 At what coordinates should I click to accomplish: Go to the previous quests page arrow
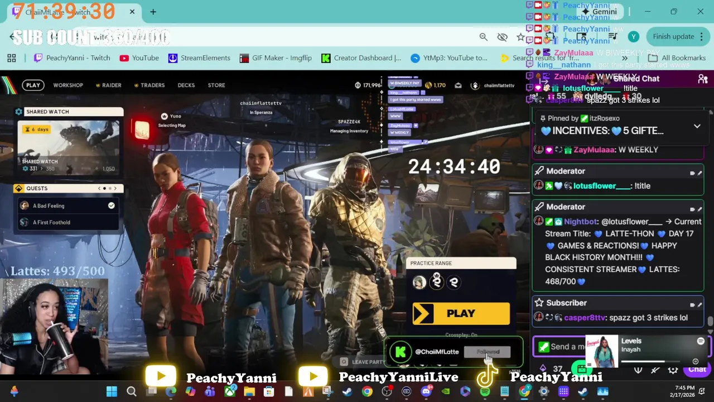(x=99, y=188)
